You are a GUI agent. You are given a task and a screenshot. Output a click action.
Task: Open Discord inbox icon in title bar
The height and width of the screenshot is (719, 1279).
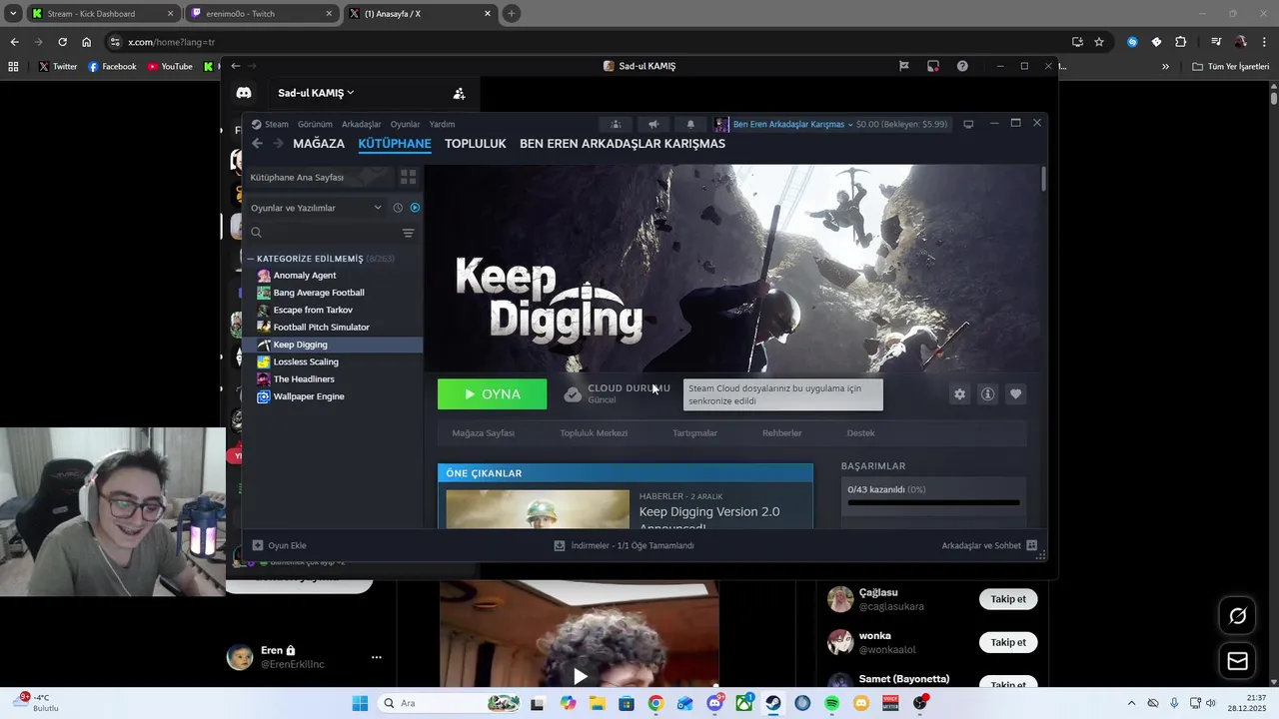(x=932, y=66)
